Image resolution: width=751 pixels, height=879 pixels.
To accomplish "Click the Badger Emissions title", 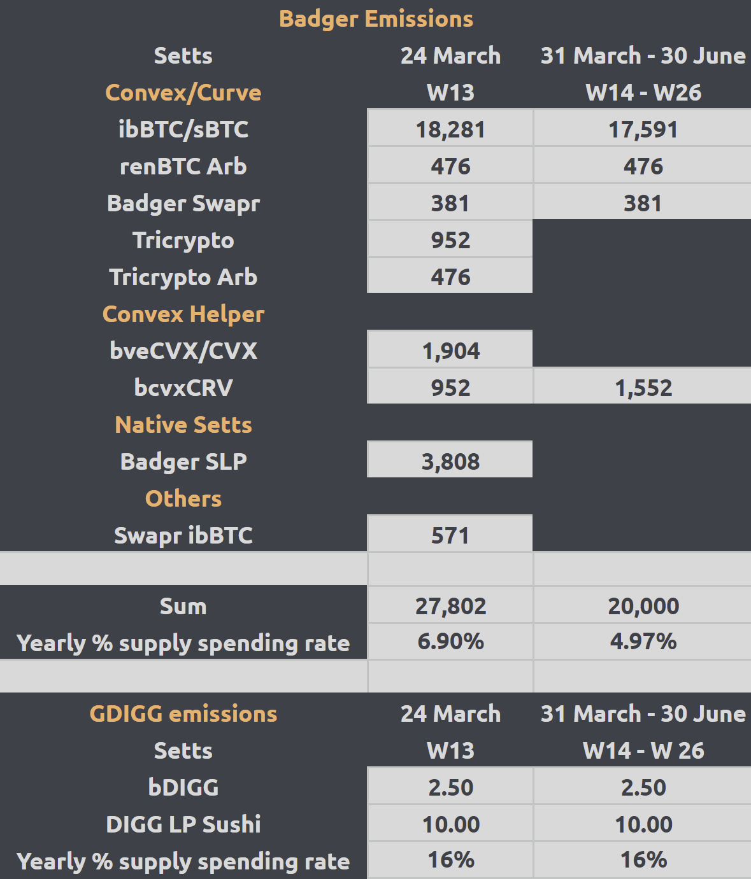I will [376, 19].
